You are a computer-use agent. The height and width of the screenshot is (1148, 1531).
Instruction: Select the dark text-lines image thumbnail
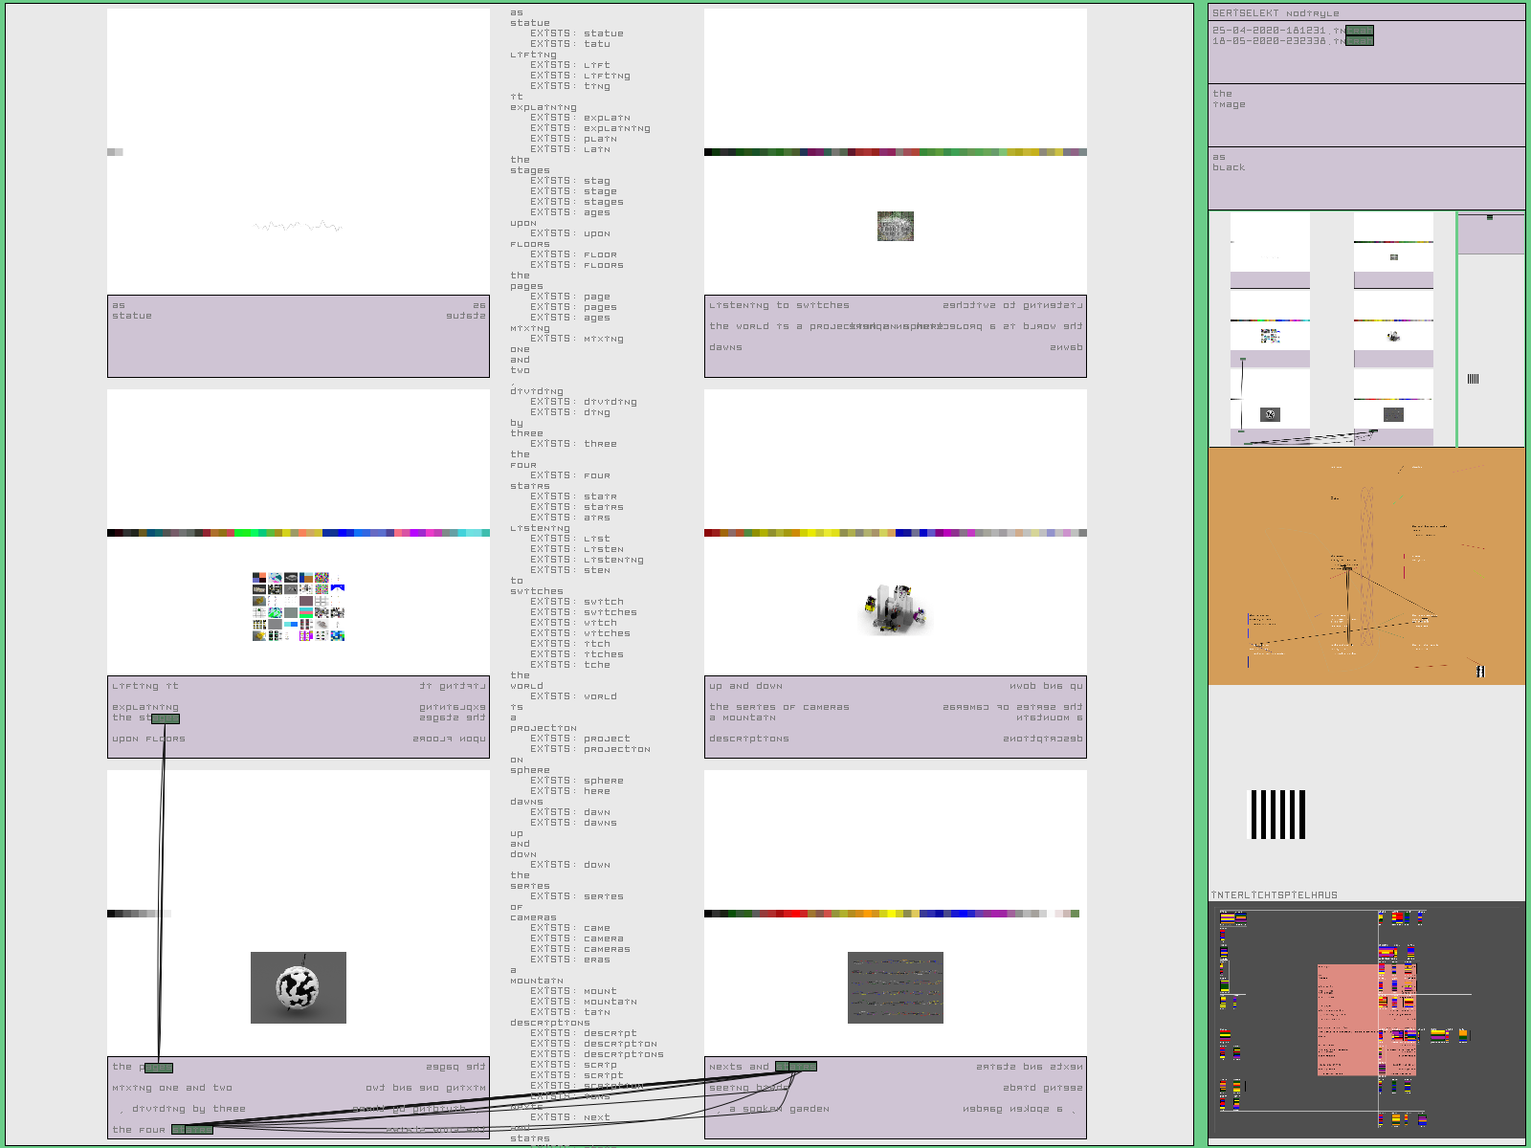(x=896, y=987)
